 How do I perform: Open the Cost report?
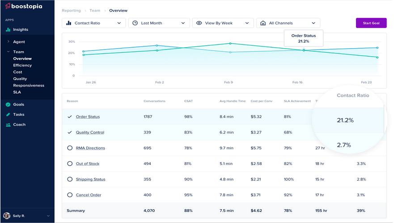[x=17, y=72]
